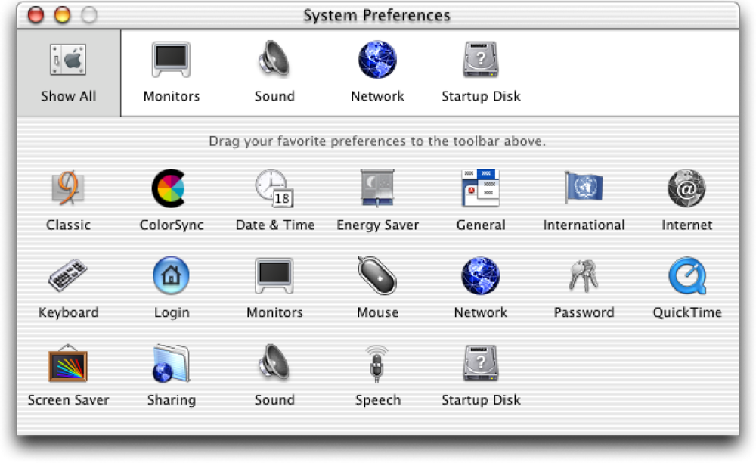
Task: Open Date & Time clock icon
Action: (274, 188)
